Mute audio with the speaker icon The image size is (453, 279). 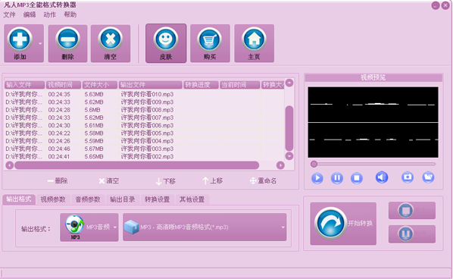tap(382, 177)
